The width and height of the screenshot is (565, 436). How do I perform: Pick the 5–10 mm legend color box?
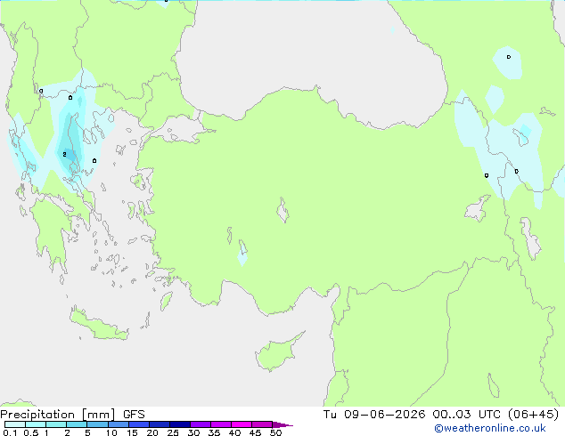97,424
